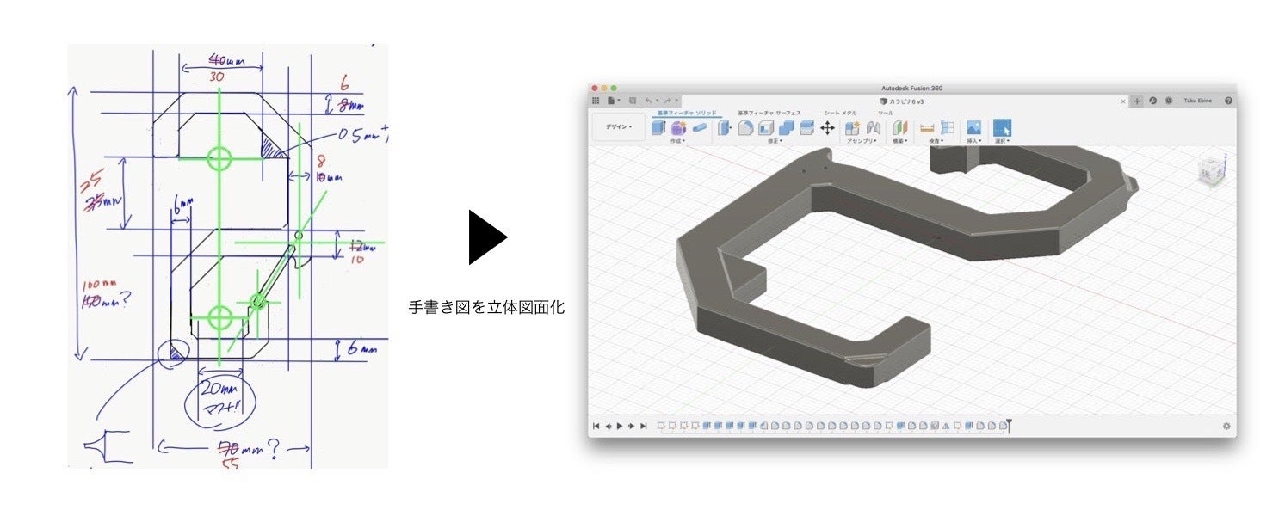Open the data panel grid icon

pyautogui.click(x=595, y=101)
